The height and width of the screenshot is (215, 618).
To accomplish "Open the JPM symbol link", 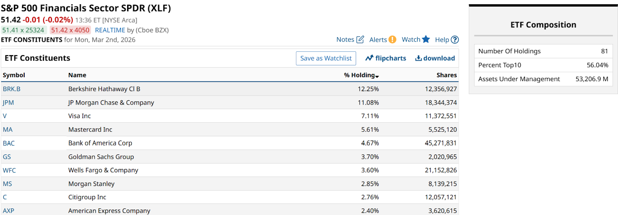I will [8, 103].
